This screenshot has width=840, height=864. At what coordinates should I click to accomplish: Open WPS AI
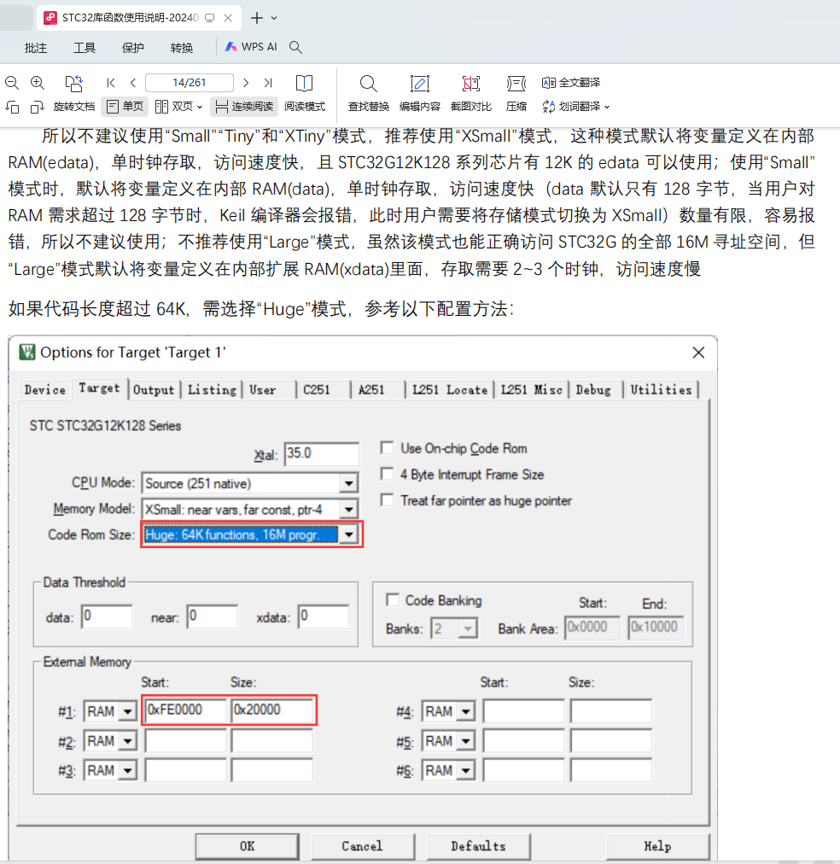[x=251, y=48]
